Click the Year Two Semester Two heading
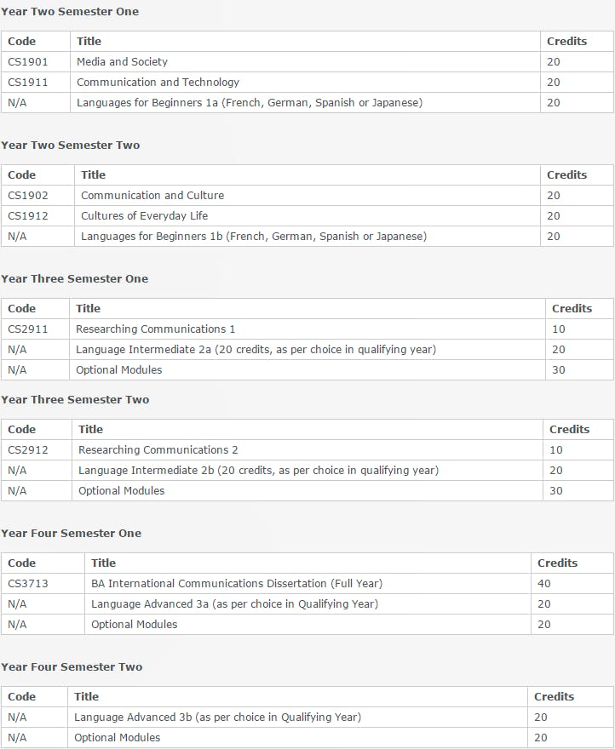Screen dimensions: 615x749 (70, 145)
